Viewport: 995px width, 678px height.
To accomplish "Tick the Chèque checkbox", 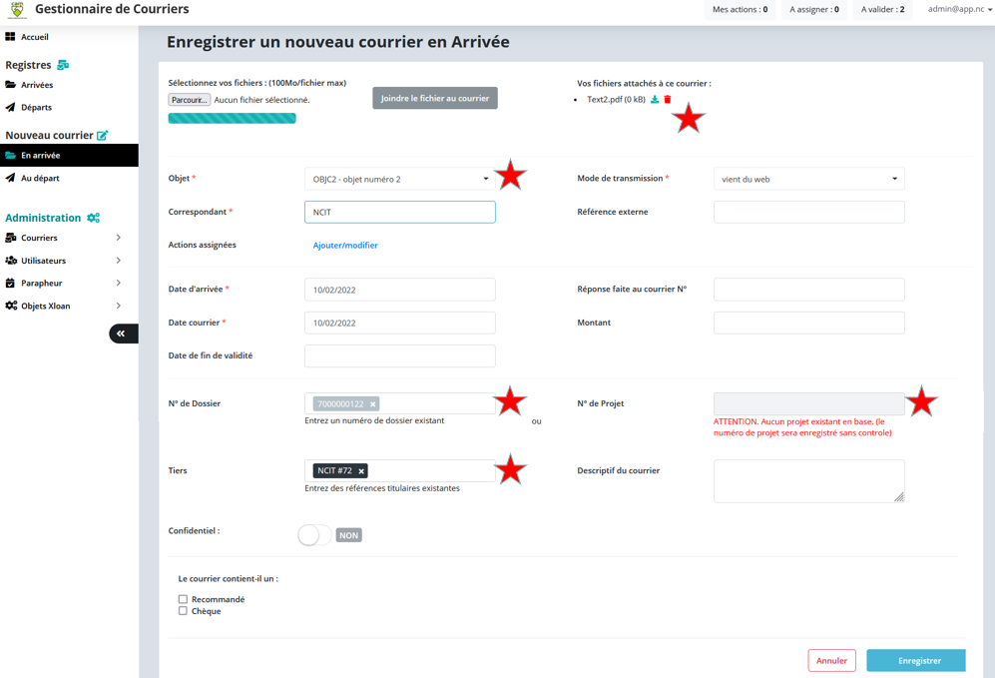I will click(183, 611).
